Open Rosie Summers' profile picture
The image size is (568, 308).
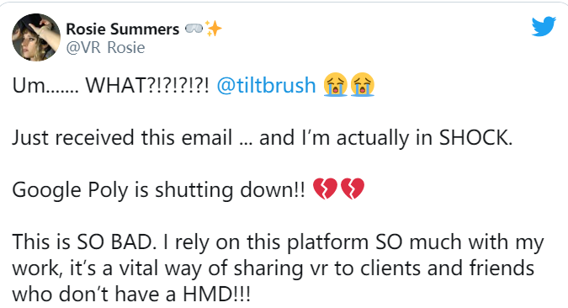coord(36,37)
